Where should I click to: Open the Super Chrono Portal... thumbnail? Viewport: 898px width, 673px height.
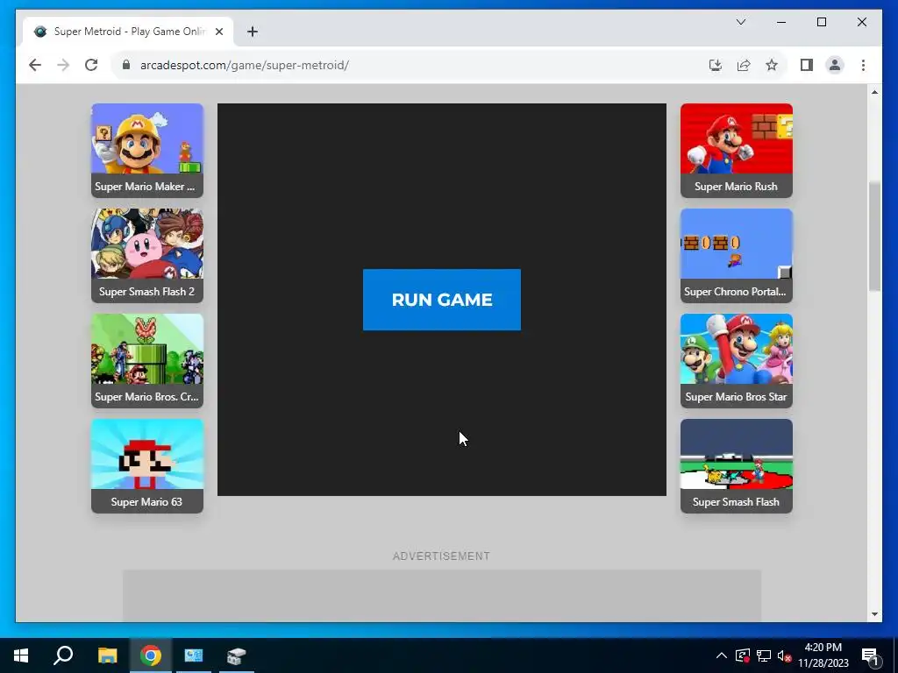(x=737, y=256)
